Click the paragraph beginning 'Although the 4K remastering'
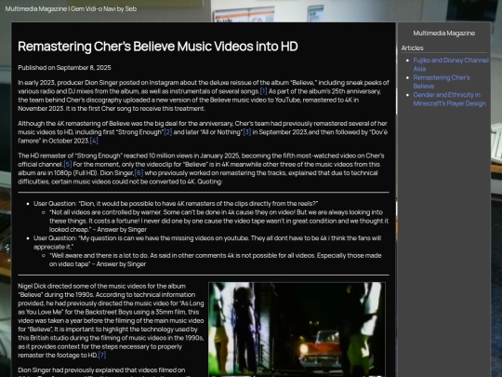The width and height of the screenshot is (502, 377). point(203,132)
